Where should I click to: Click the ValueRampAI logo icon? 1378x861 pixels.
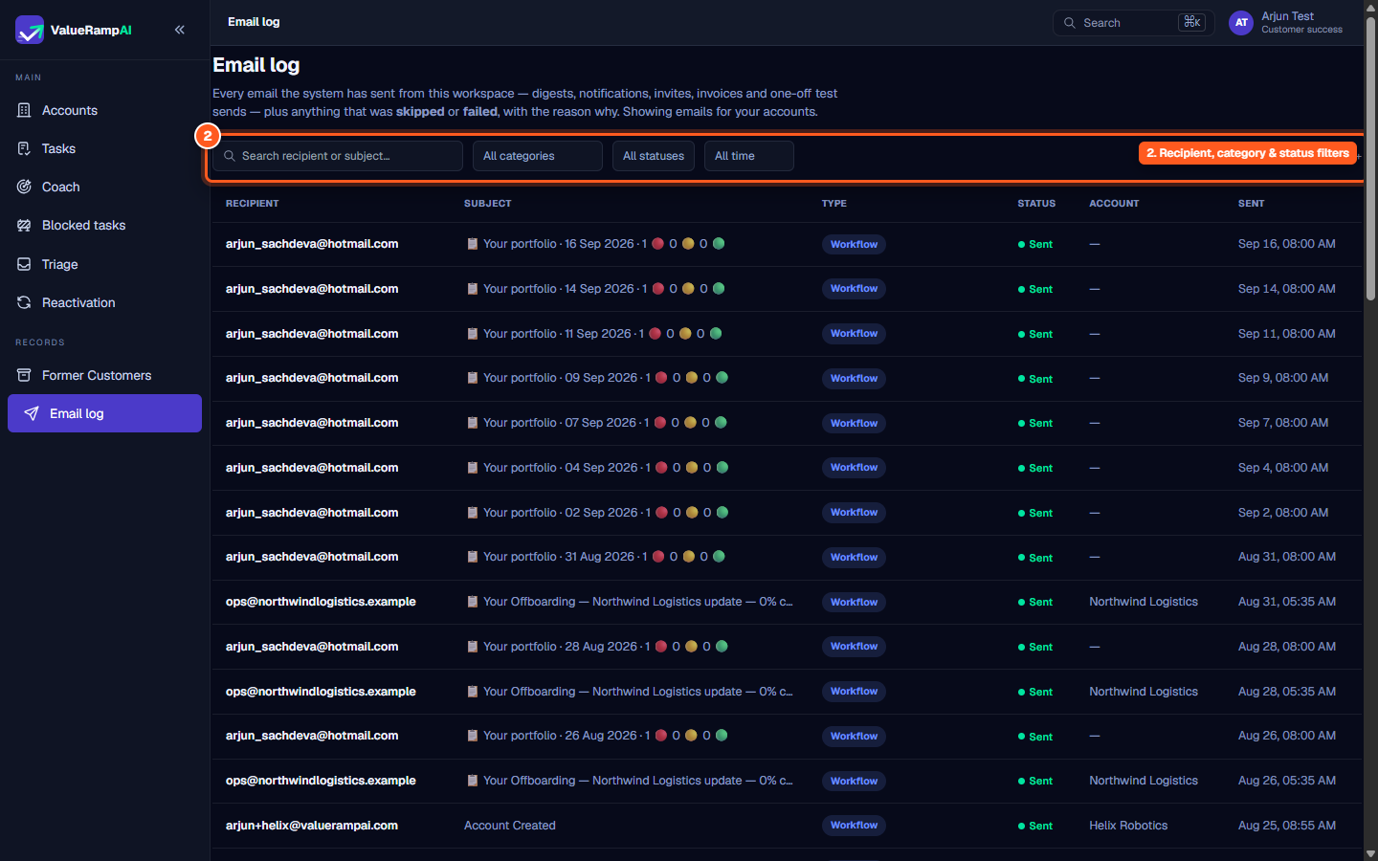tap(30, 30)
